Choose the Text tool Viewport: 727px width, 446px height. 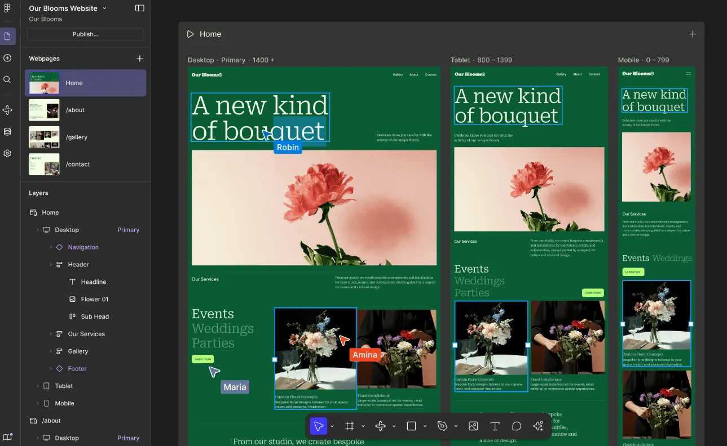495,426
